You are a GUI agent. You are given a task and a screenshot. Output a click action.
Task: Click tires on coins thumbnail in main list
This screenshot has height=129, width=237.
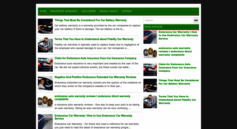45,102
